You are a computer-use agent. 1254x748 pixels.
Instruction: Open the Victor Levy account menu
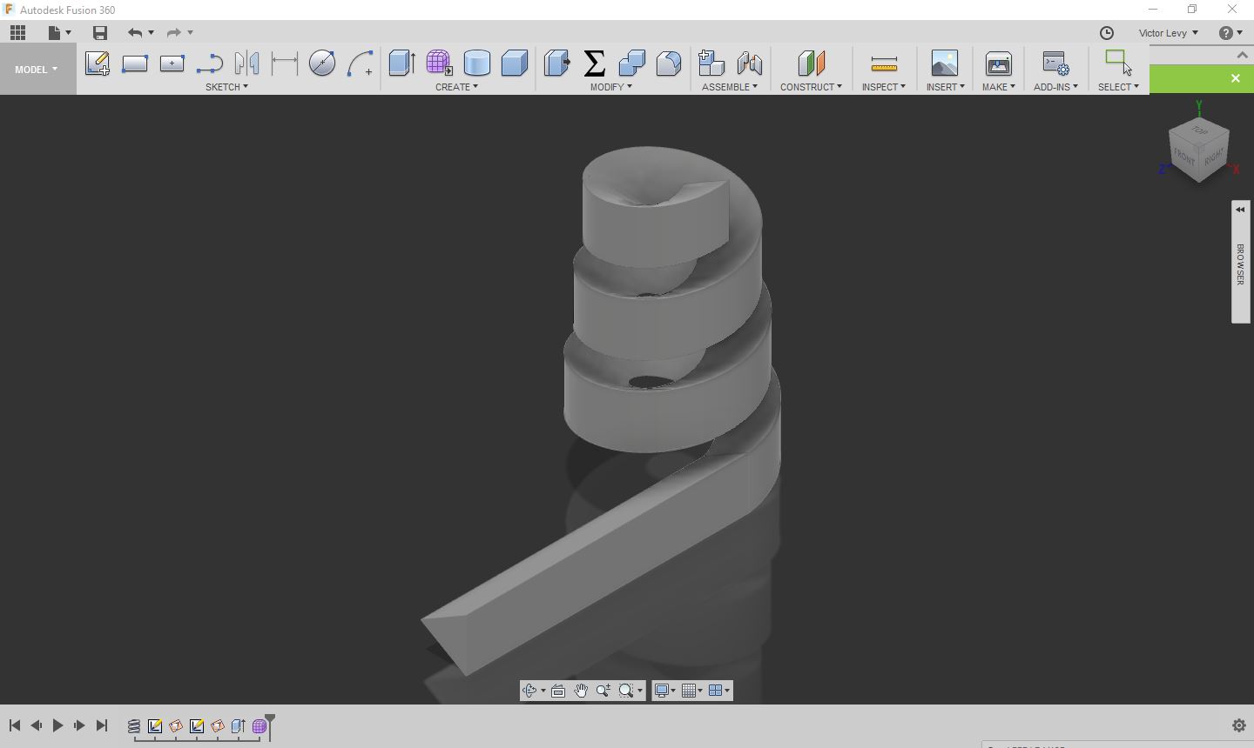(x=1168, y=33)
